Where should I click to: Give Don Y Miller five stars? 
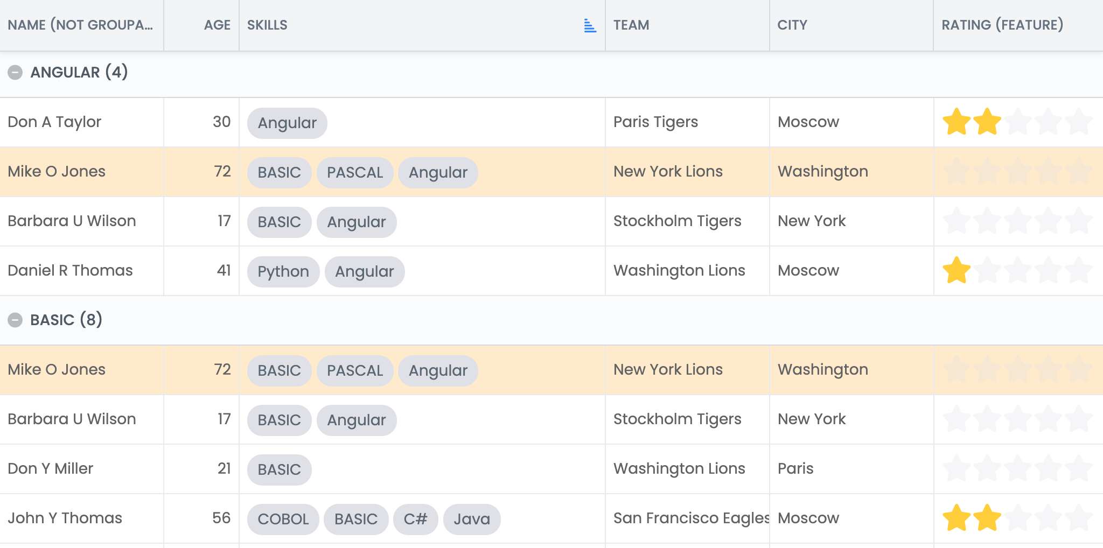click(x=1079, y=468)
